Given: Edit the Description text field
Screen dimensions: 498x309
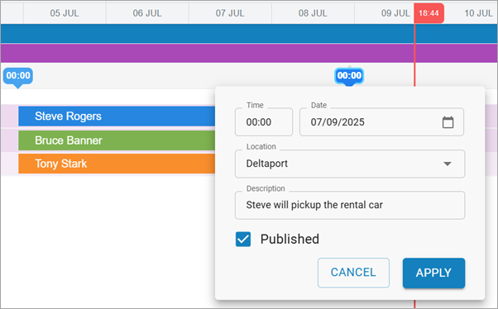Looking at the screenshot, I should [350, 205].
